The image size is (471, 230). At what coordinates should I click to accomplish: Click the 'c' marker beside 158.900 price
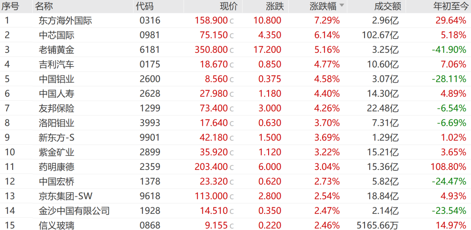pos(232,21)
